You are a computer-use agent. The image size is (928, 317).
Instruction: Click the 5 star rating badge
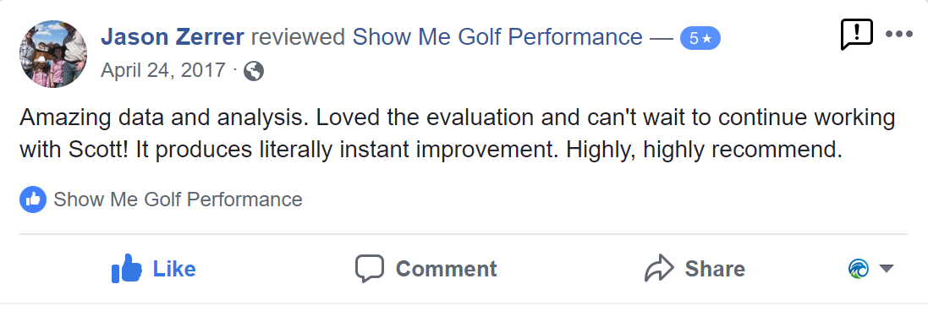(x=700, y=38)
